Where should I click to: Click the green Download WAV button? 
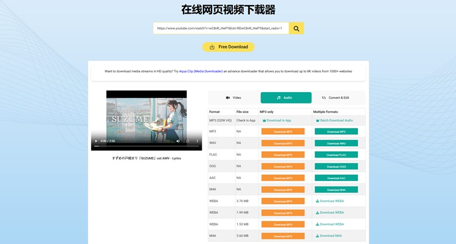336,143
